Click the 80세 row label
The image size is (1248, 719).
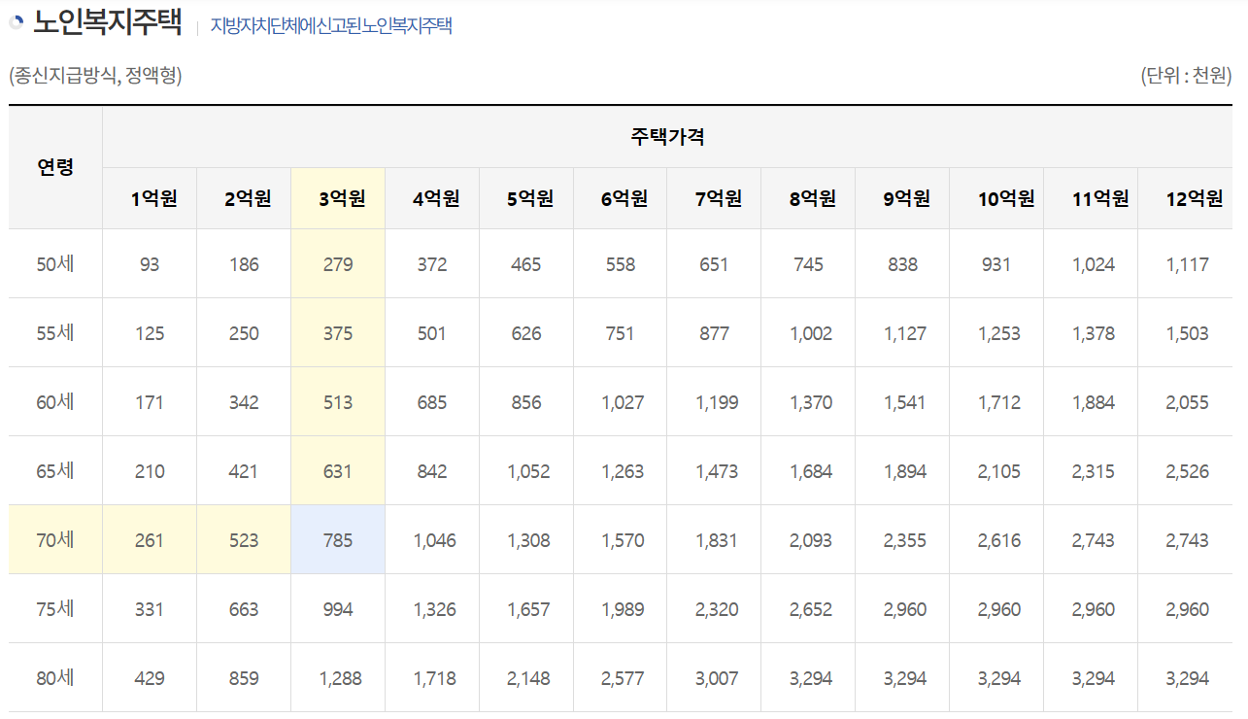pos(55,677)
